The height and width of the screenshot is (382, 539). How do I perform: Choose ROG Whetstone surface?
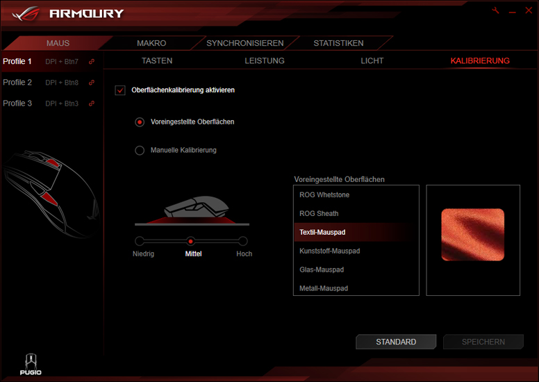pos(356,195)
